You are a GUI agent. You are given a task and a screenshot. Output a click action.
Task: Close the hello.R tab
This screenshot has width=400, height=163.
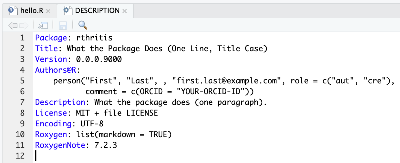click(48, 11)
